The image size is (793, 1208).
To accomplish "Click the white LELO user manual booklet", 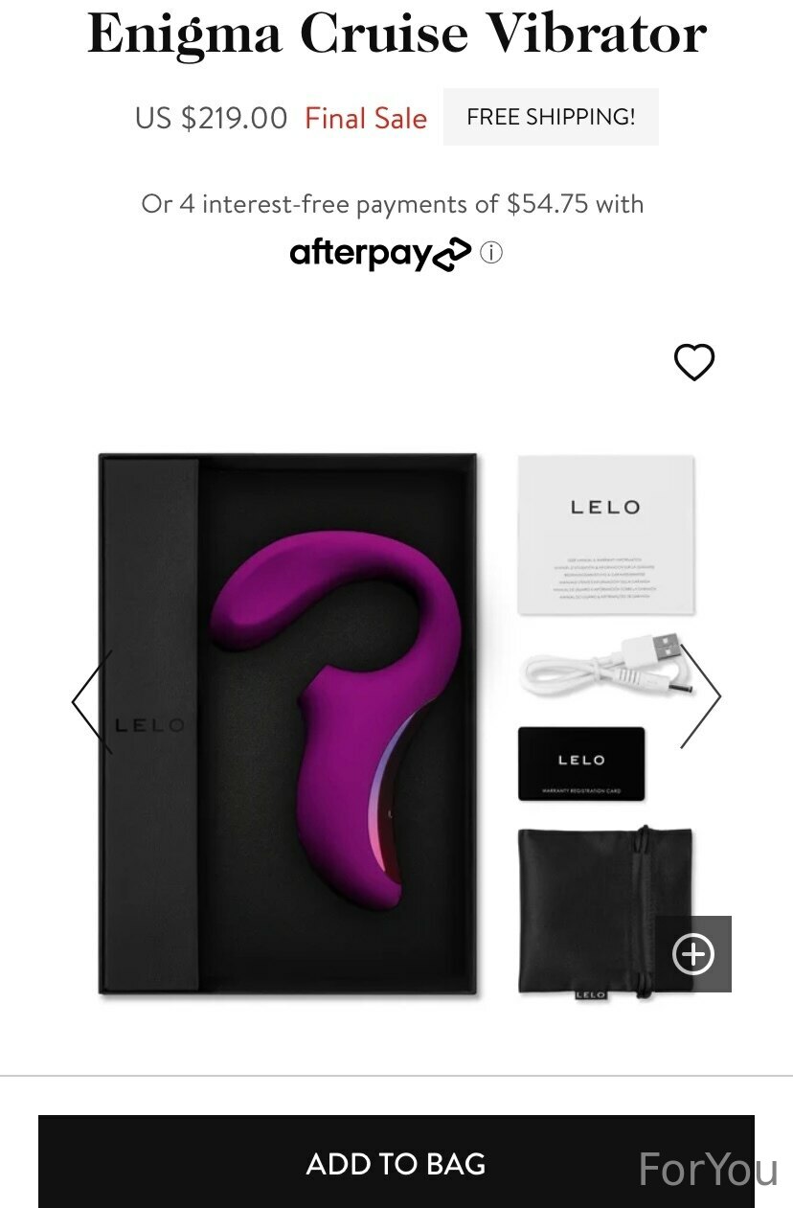I will 605,535.
